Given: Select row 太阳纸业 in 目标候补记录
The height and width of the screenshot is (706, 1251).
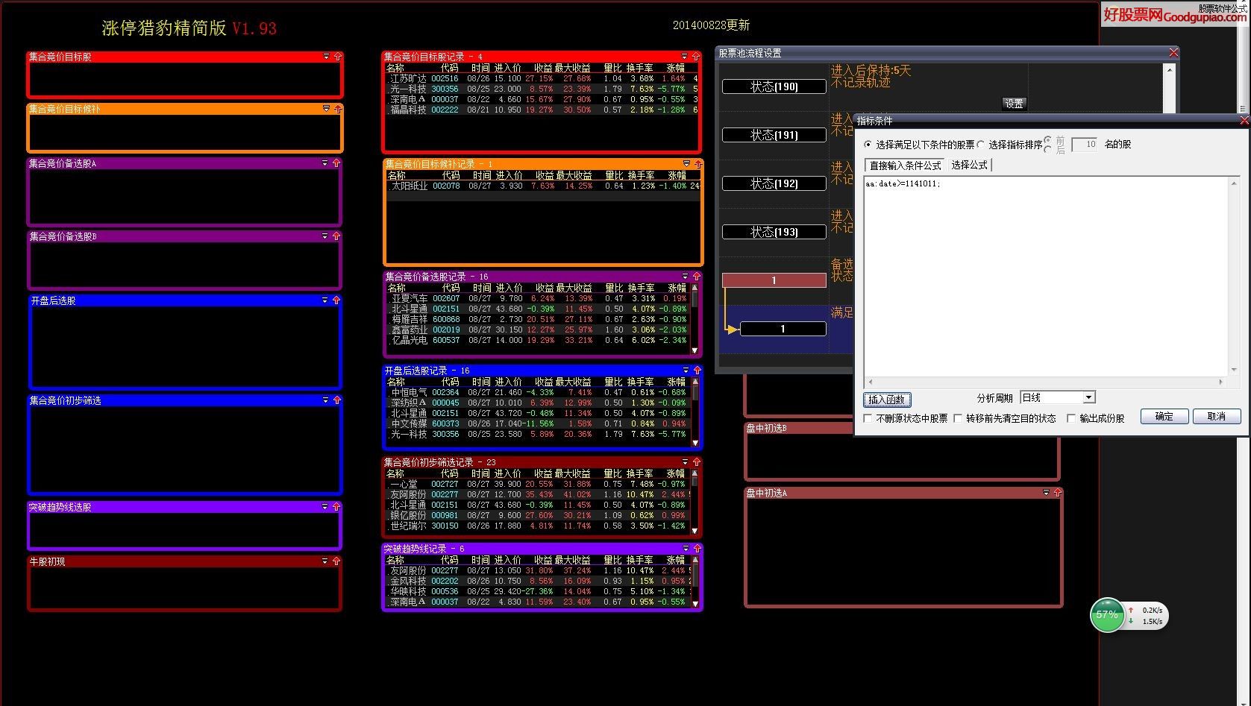Looking at the screenshot, I should (542, 186).
